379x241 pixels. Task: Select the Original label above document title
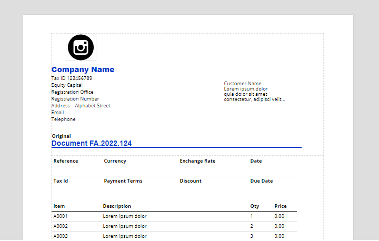(x=61, y=136)
